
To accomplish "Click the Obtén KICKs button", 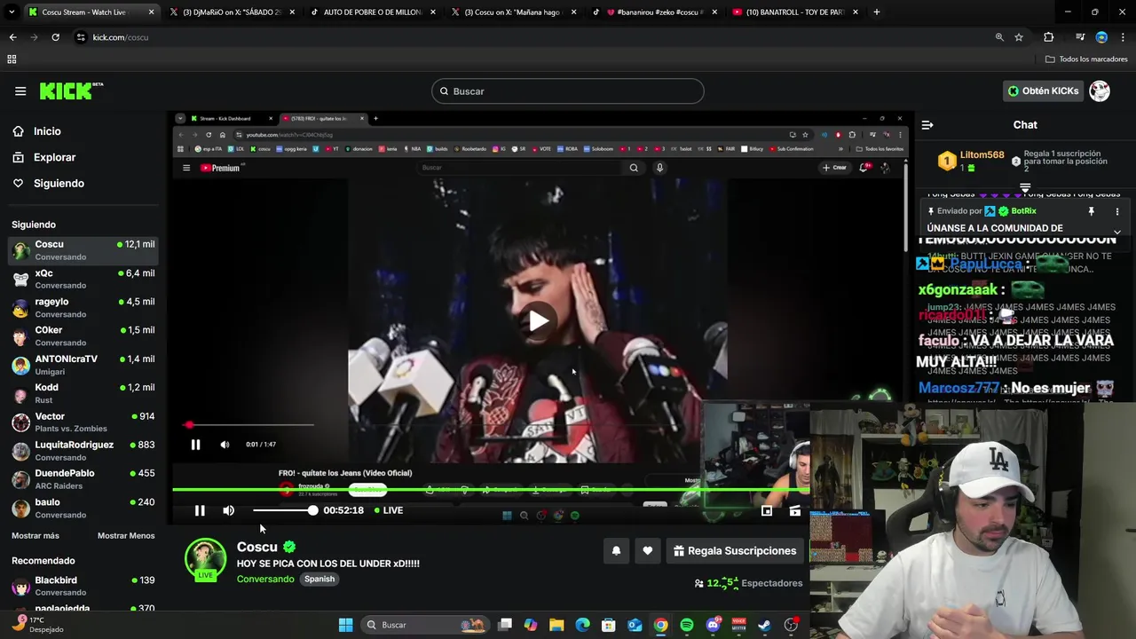I will click(x=1044, y=91).
